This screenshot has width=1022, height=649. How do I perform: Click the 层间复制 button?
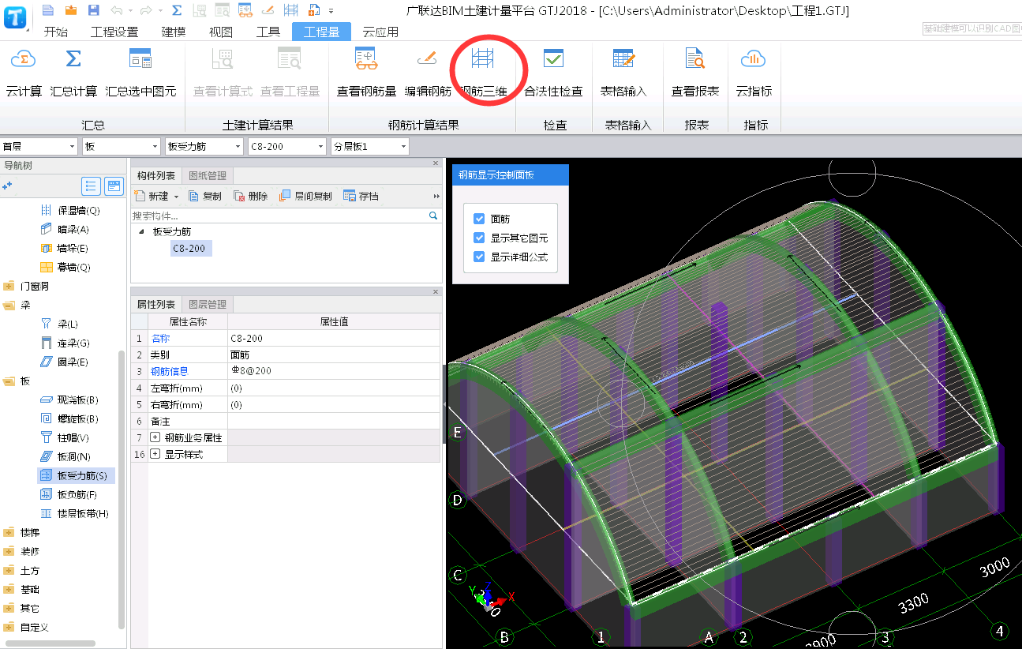305,197
